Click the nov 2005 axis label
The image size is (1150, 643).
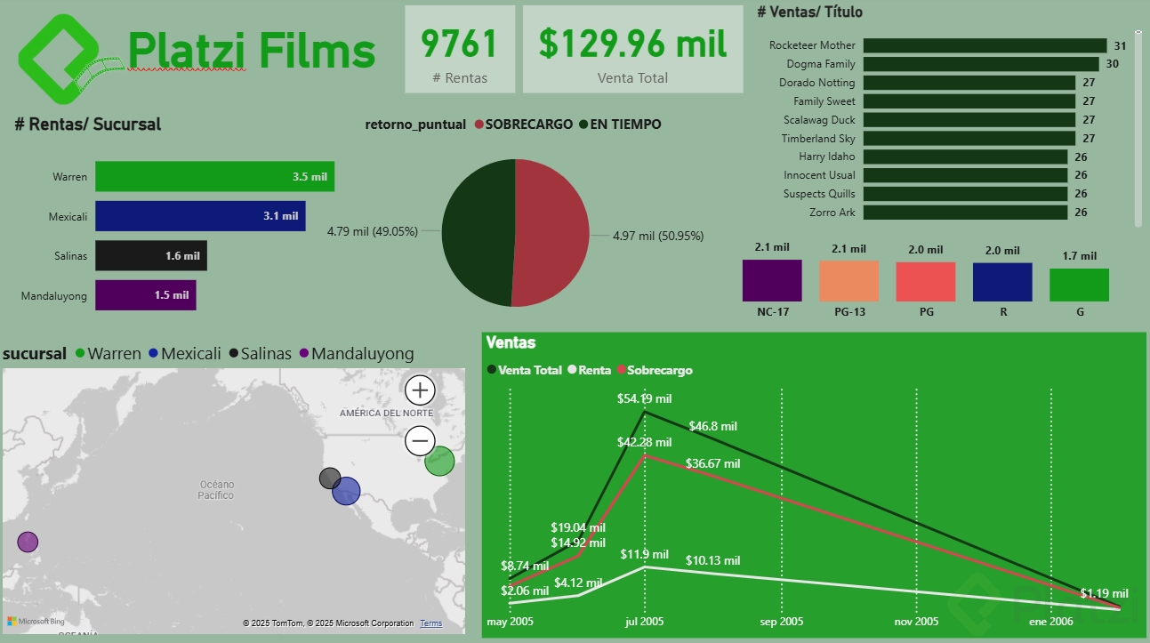[916, 622]
